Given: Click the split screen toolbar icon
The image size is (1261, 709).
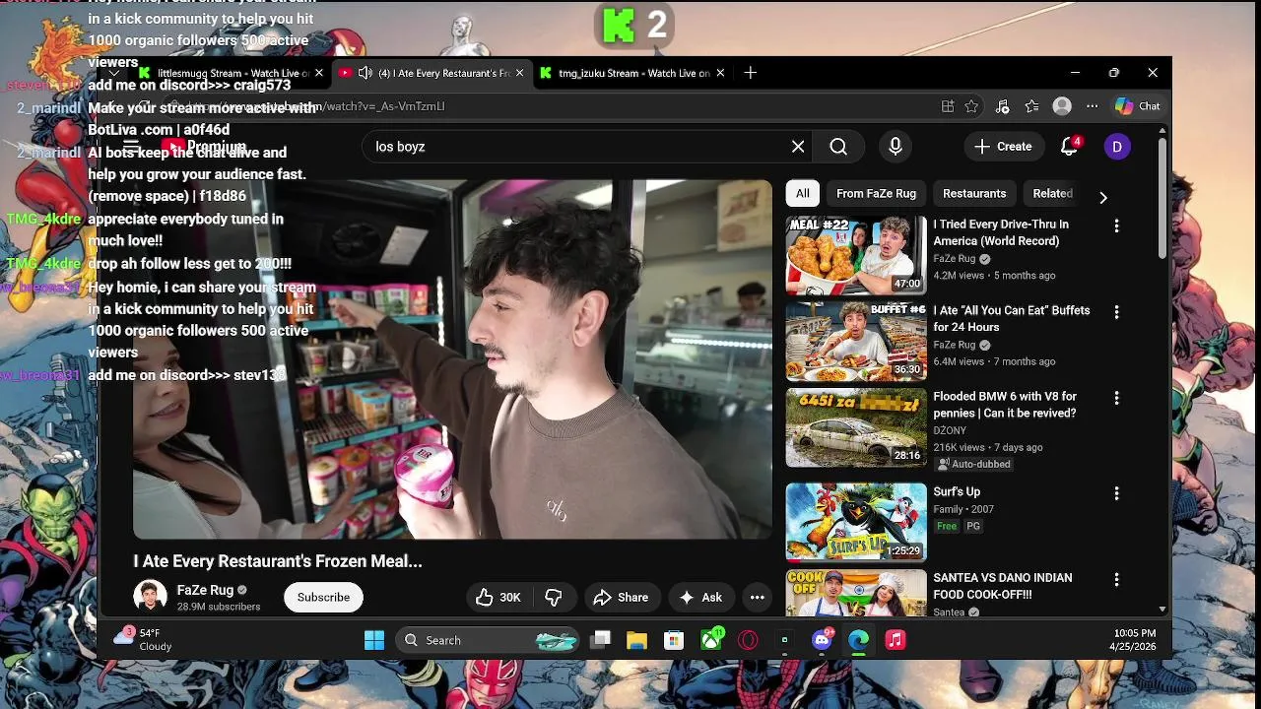Looking at the screenshot, I should tap(948, 106).
